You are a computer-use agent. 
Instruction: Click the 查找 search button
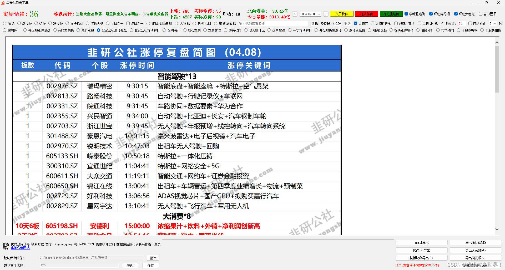314,23
